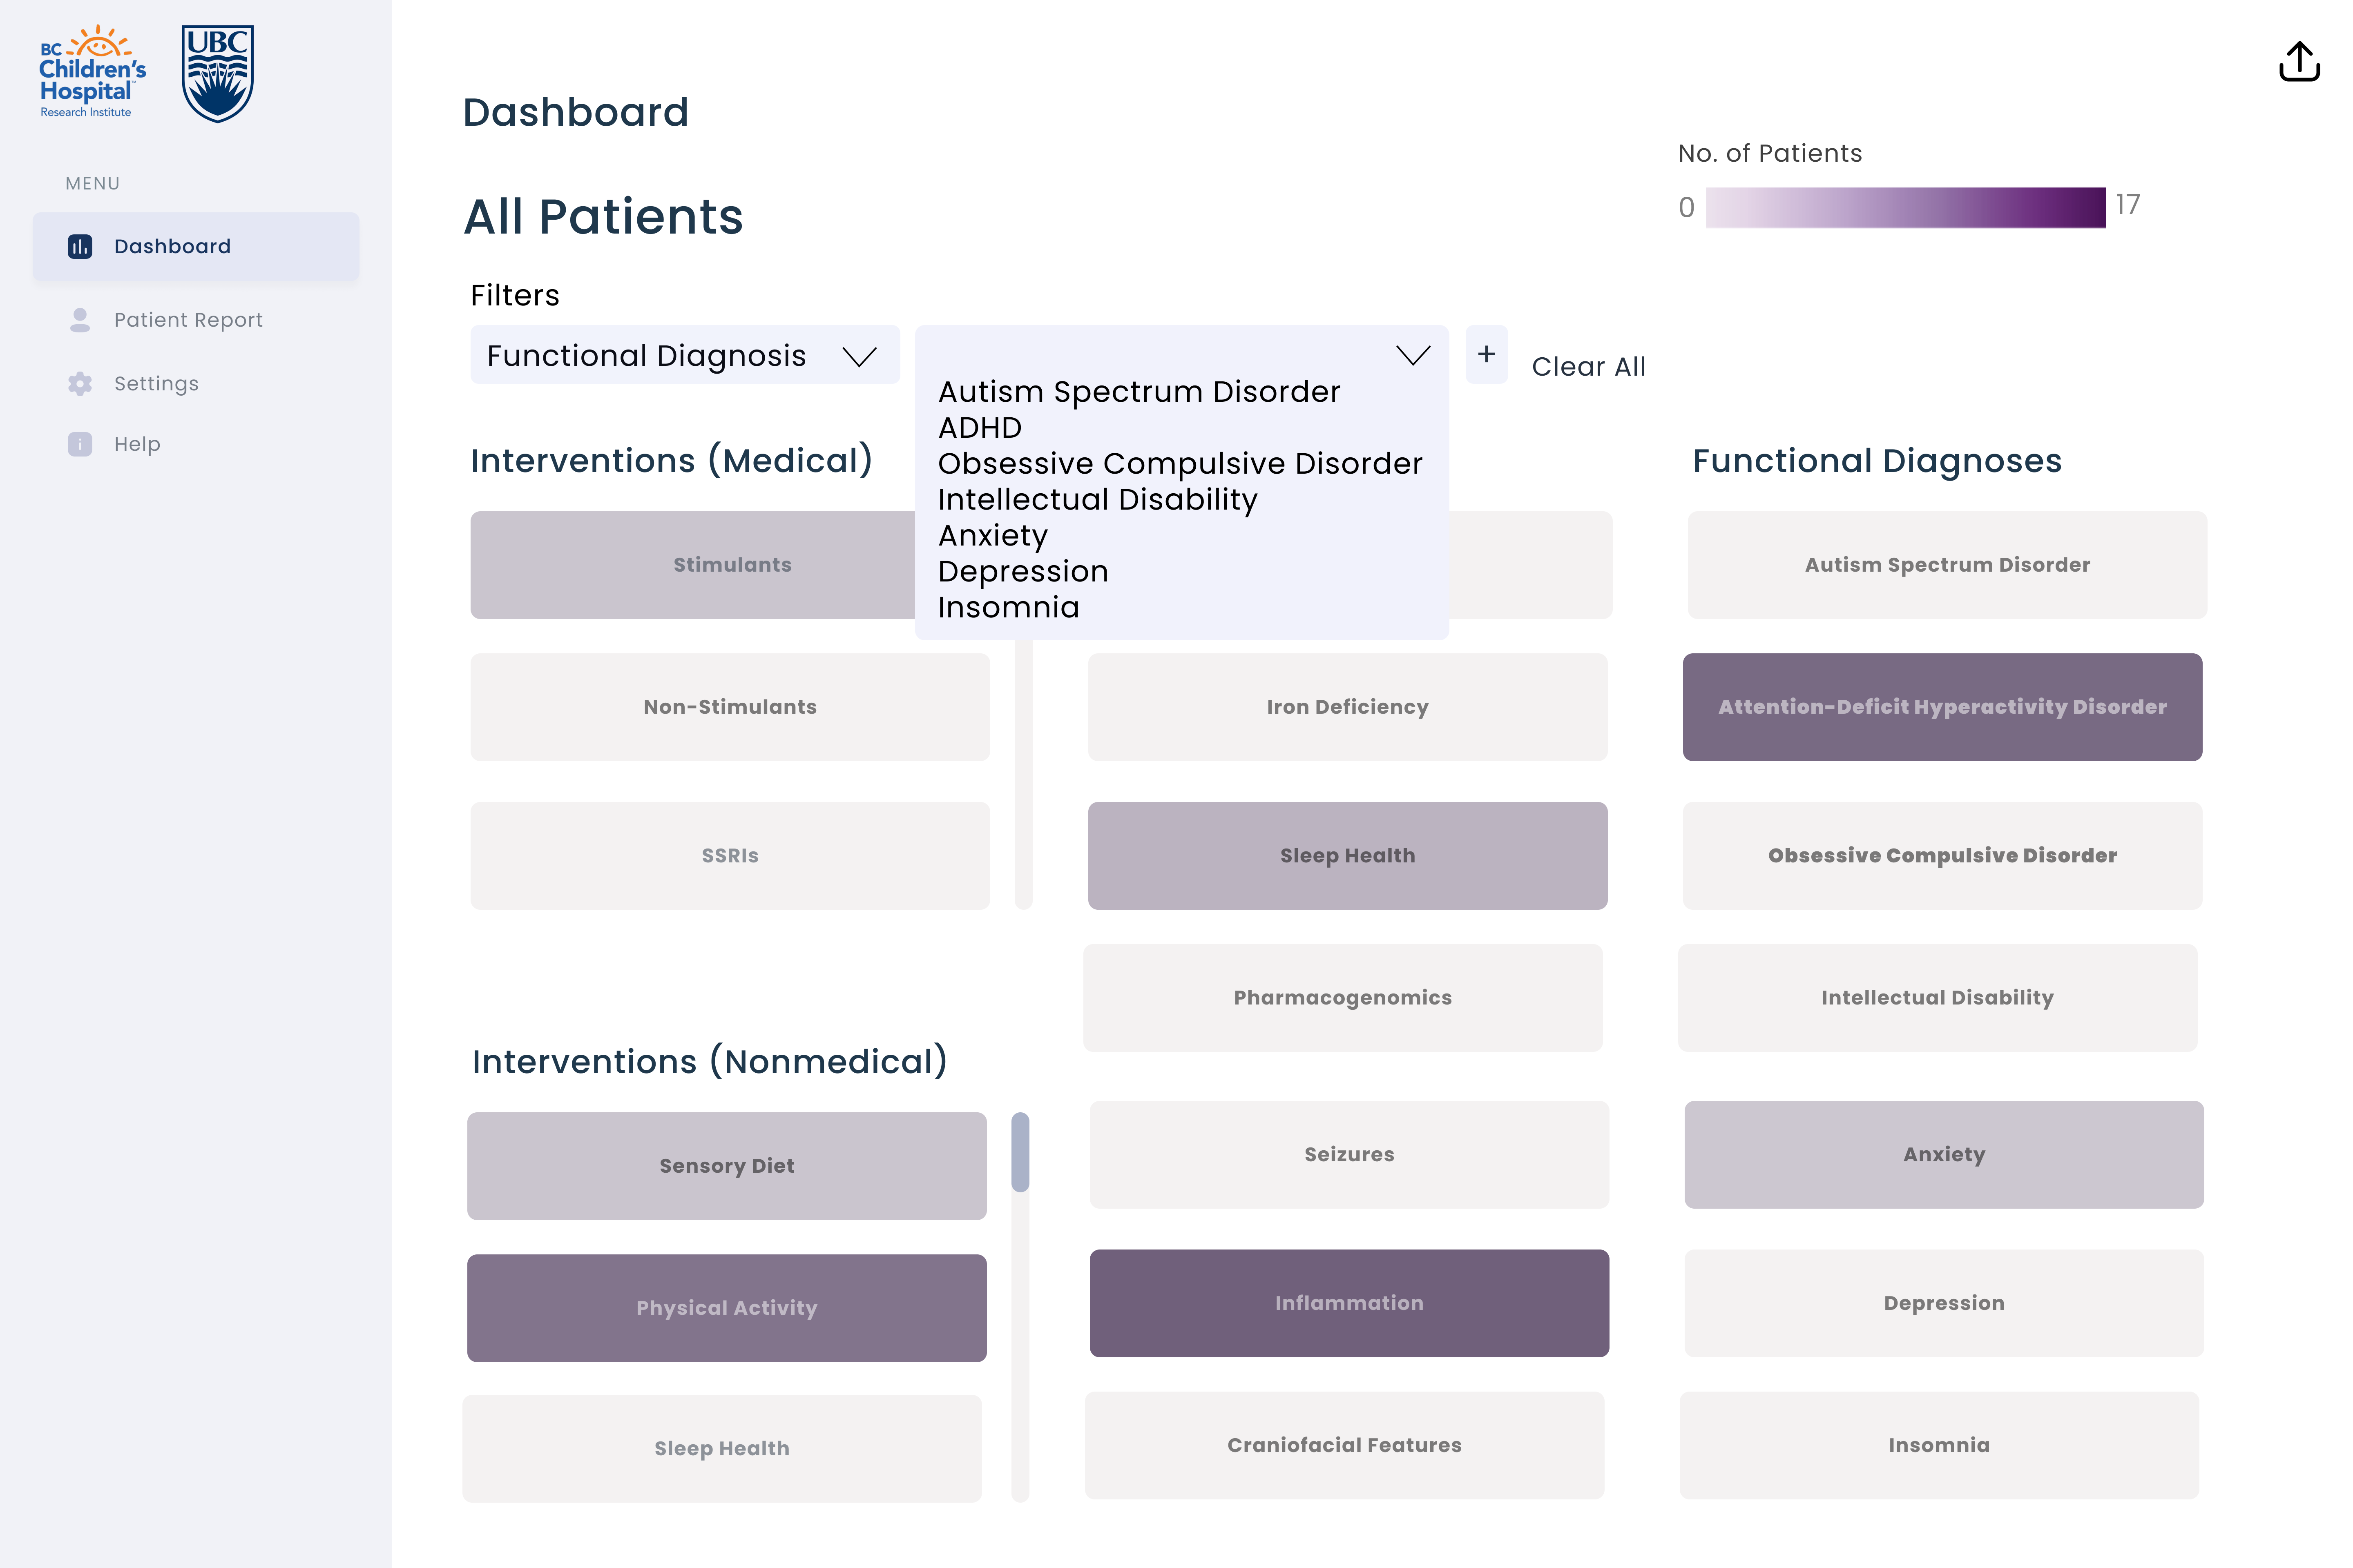Toggle the Inflammation tile

click(1348, 1303)
